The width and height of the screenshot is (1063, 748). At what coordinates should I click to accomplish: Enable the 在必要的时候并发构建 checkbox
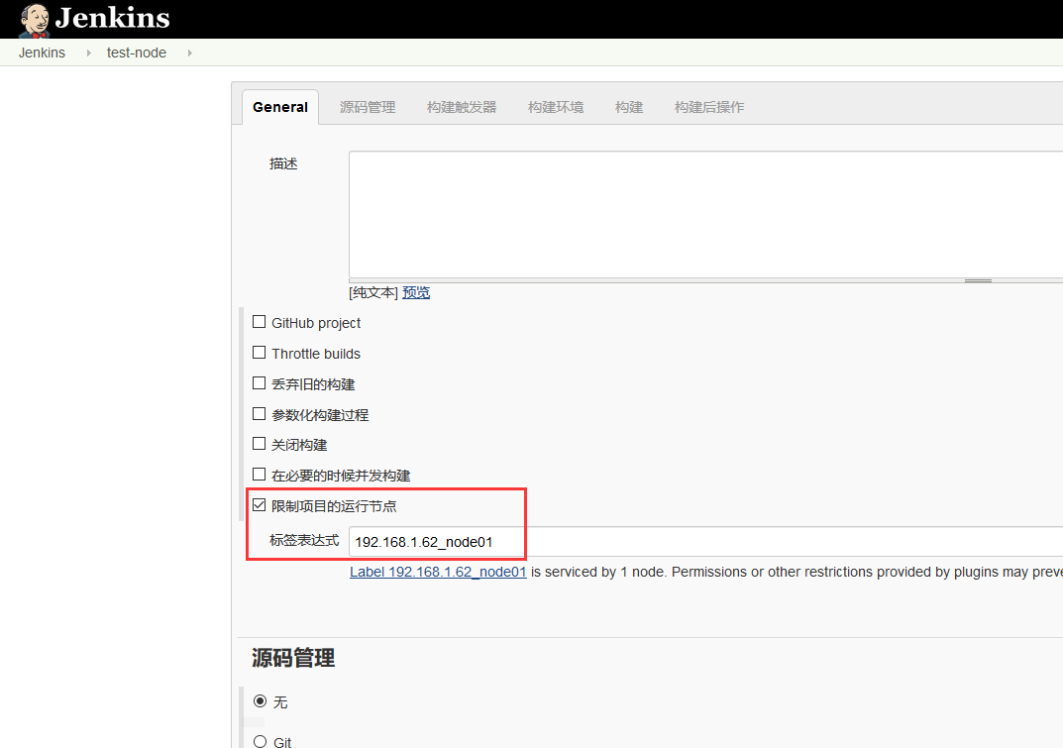point(259,474)
